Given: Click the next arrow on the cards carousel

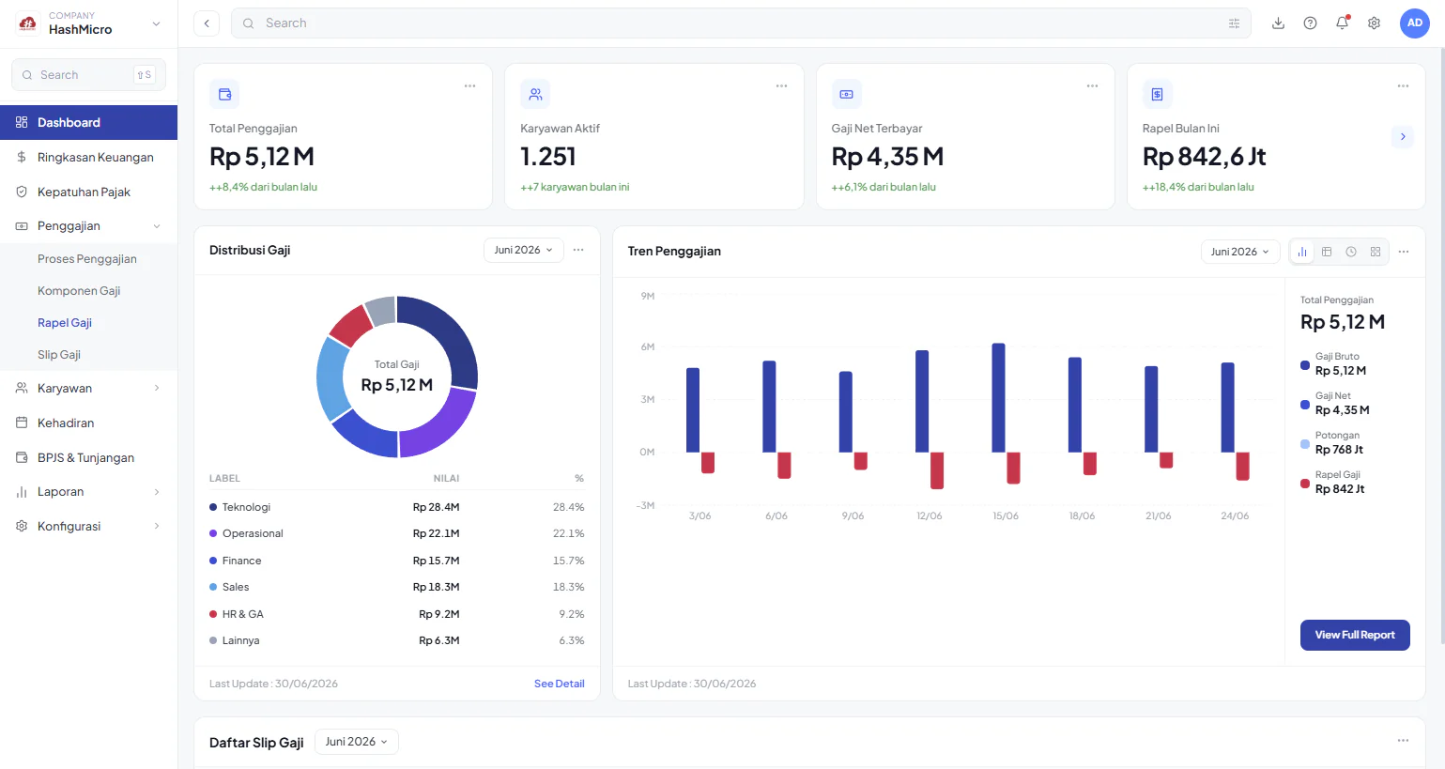Looking at the screenshot, I should [1403, 136].
